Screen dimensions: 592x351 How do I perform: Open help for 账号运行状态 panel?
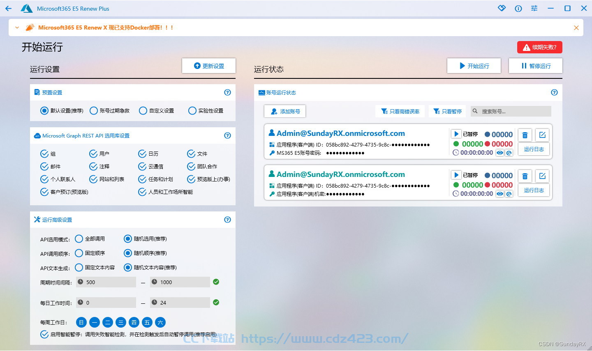(554, 92)
